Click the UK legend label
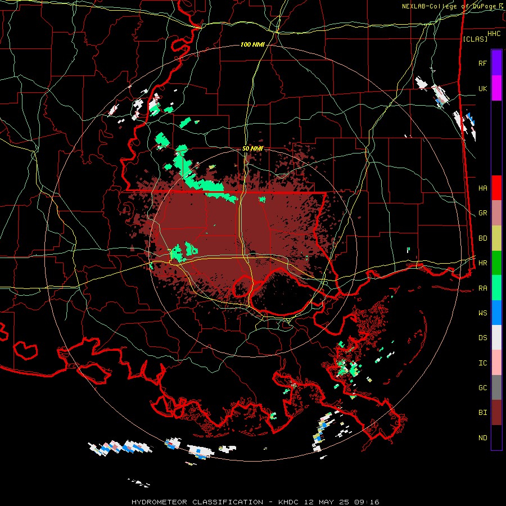The height and width of the screenshot is (506, 506). click(x=482, y=88)
